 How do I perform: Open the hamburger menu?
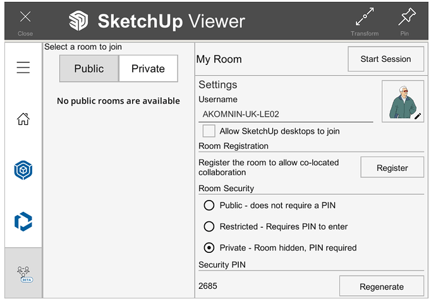point(23,67)
